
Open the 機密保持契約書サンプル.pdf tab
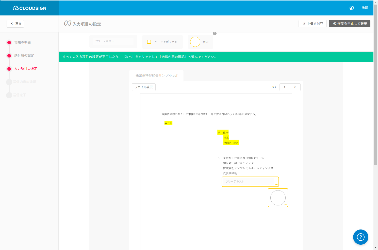tap(156, 75)
